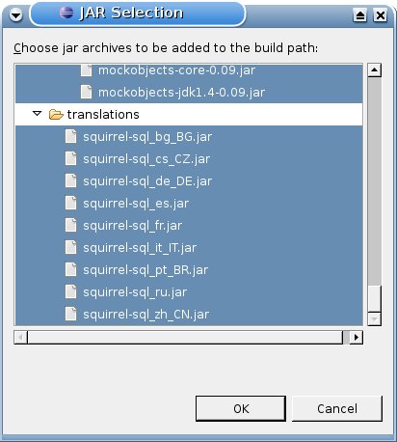
Task: Open the window menu arrow button
Action: pos(15,14)
